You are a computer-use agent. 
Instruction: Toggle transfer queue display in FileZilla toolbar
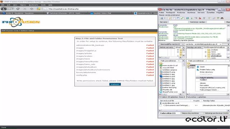point(182,18)
